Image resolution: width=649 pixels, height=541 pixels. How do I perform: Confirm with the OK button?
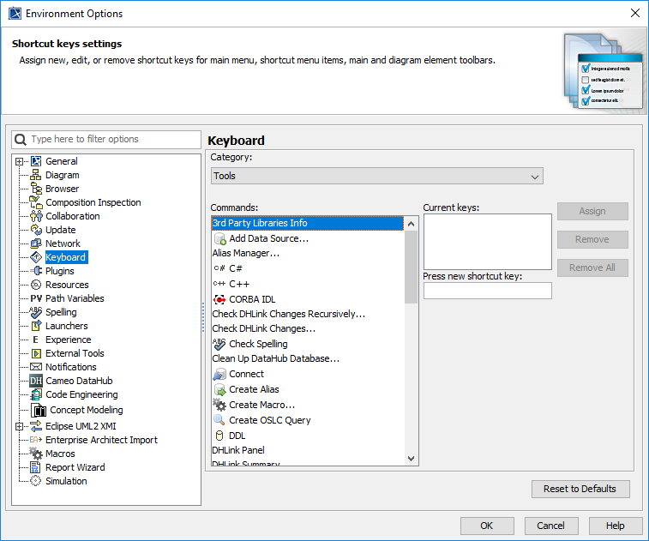(487, 526)
